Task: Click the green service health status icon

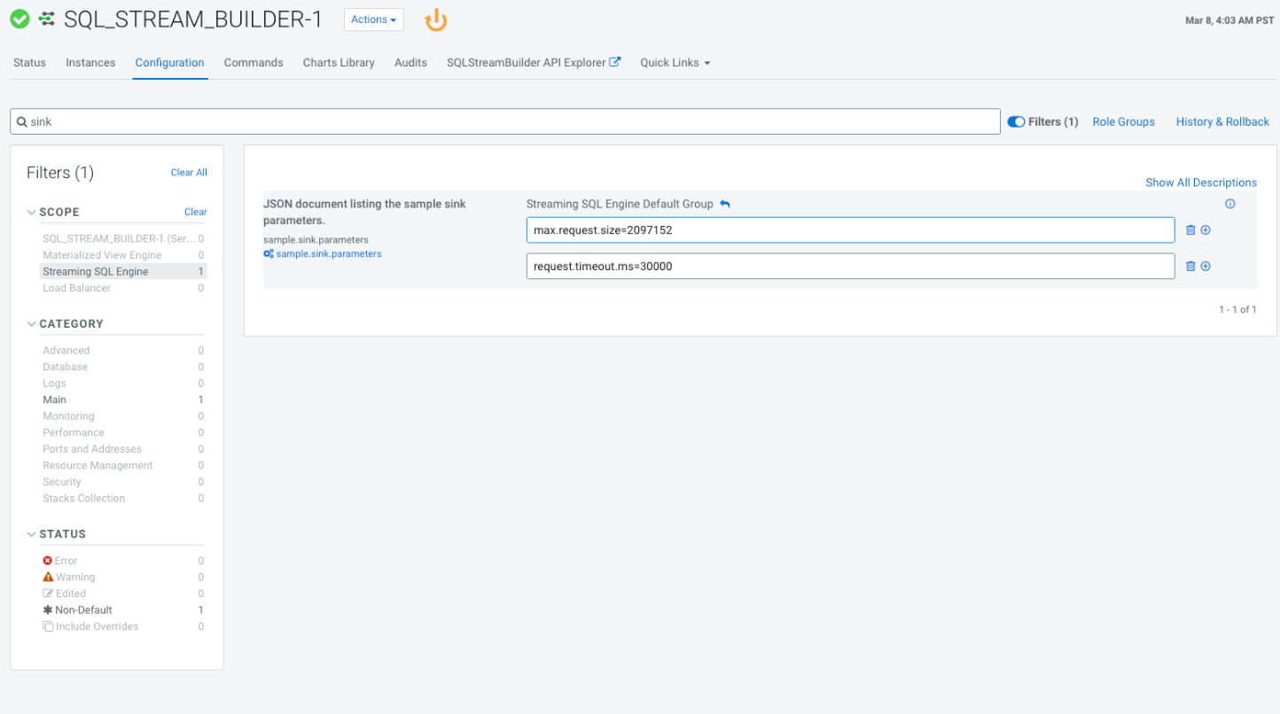Action: [20, 19]
